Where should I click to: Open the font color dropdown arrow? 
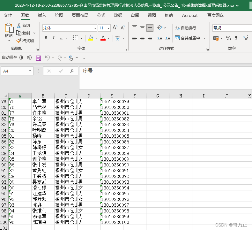(109, 38)
